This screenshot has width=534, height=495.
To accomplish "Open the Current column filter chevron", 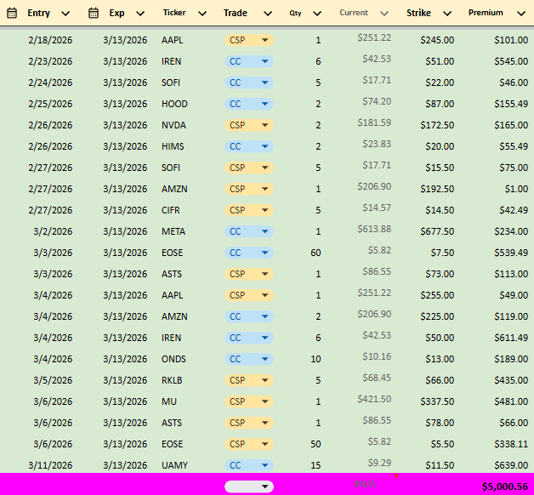I will click(384, 14).
